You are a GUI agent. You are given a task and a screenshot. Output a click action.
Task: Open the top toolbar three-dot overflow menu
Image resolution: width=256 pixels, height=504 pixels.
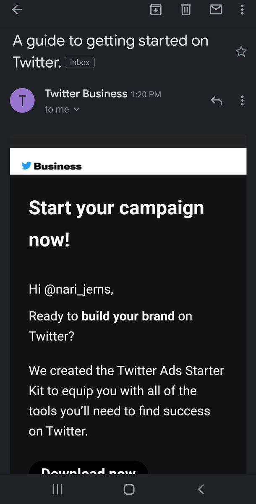point(242,9)
